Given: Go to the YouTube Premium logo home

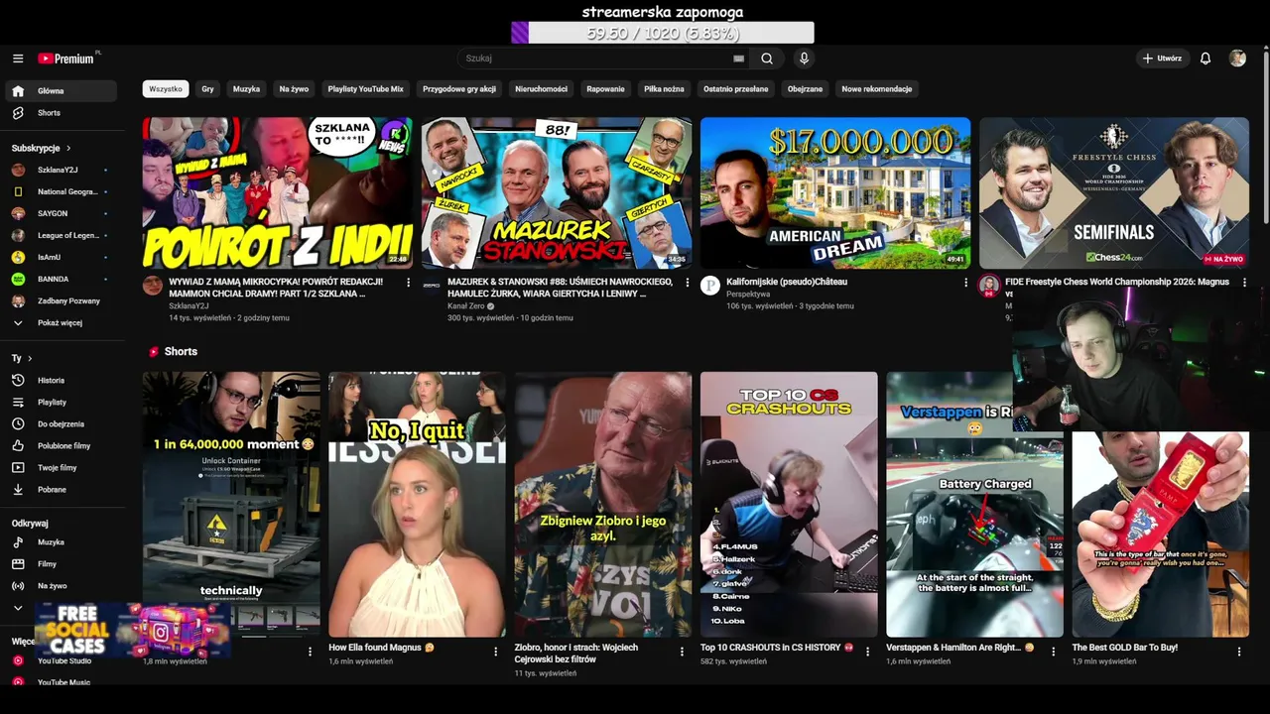Looking at the screenshot, I should pyautogui.click(x=66, y=59).
